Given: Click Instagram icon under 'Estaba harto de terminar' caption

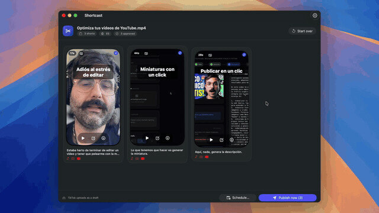Looking at the screenshot, I should click(73, 159).
